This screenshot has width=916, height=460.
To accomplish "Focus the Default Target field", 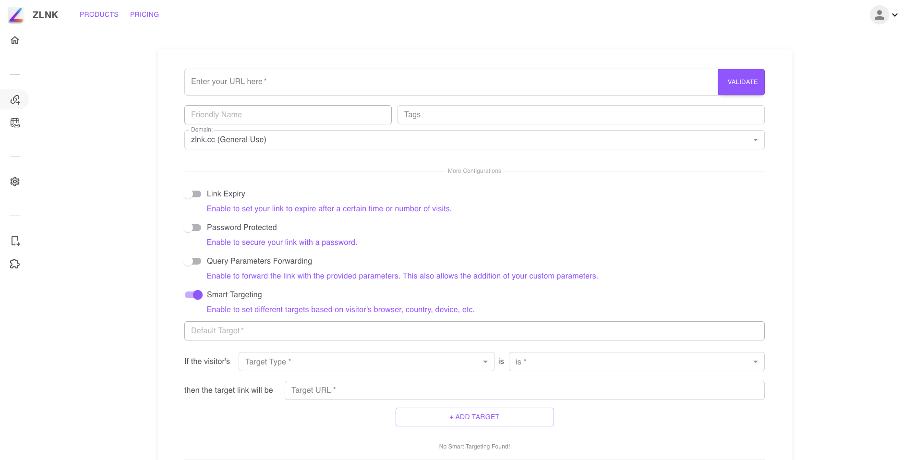I will click(474, 331).
